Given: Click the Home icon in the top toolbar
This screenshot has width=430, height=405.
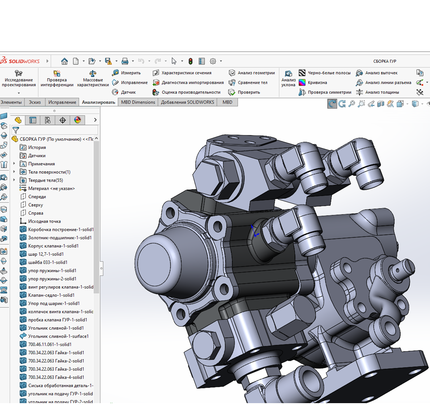Looking at the screenshot, I should pos(64,61).
